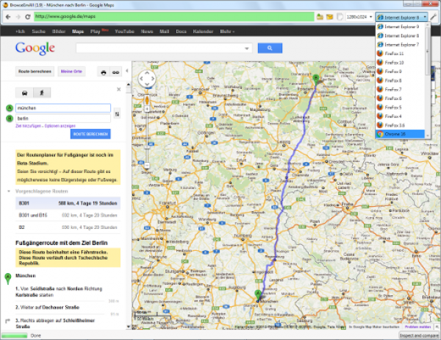Open Play in the Google top bar

point(96,31)
